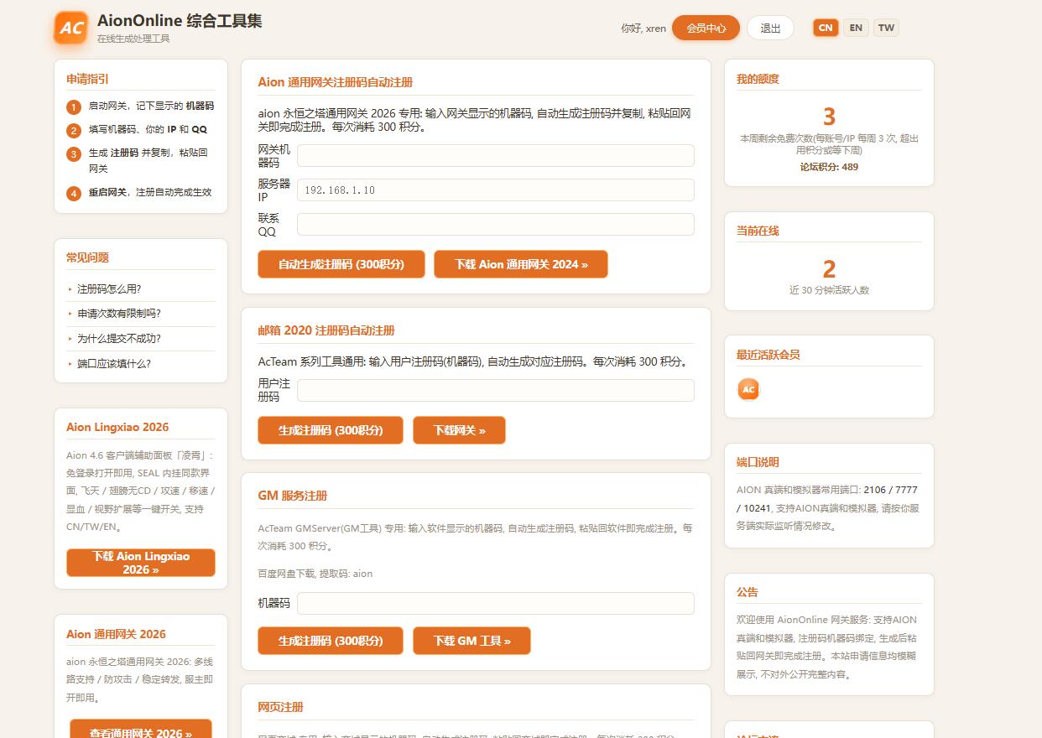Click step 4 重启网关 in the guide
The height and width of the screenshot is (738, 1042).
pyautogui.click(x=141, y=193)
